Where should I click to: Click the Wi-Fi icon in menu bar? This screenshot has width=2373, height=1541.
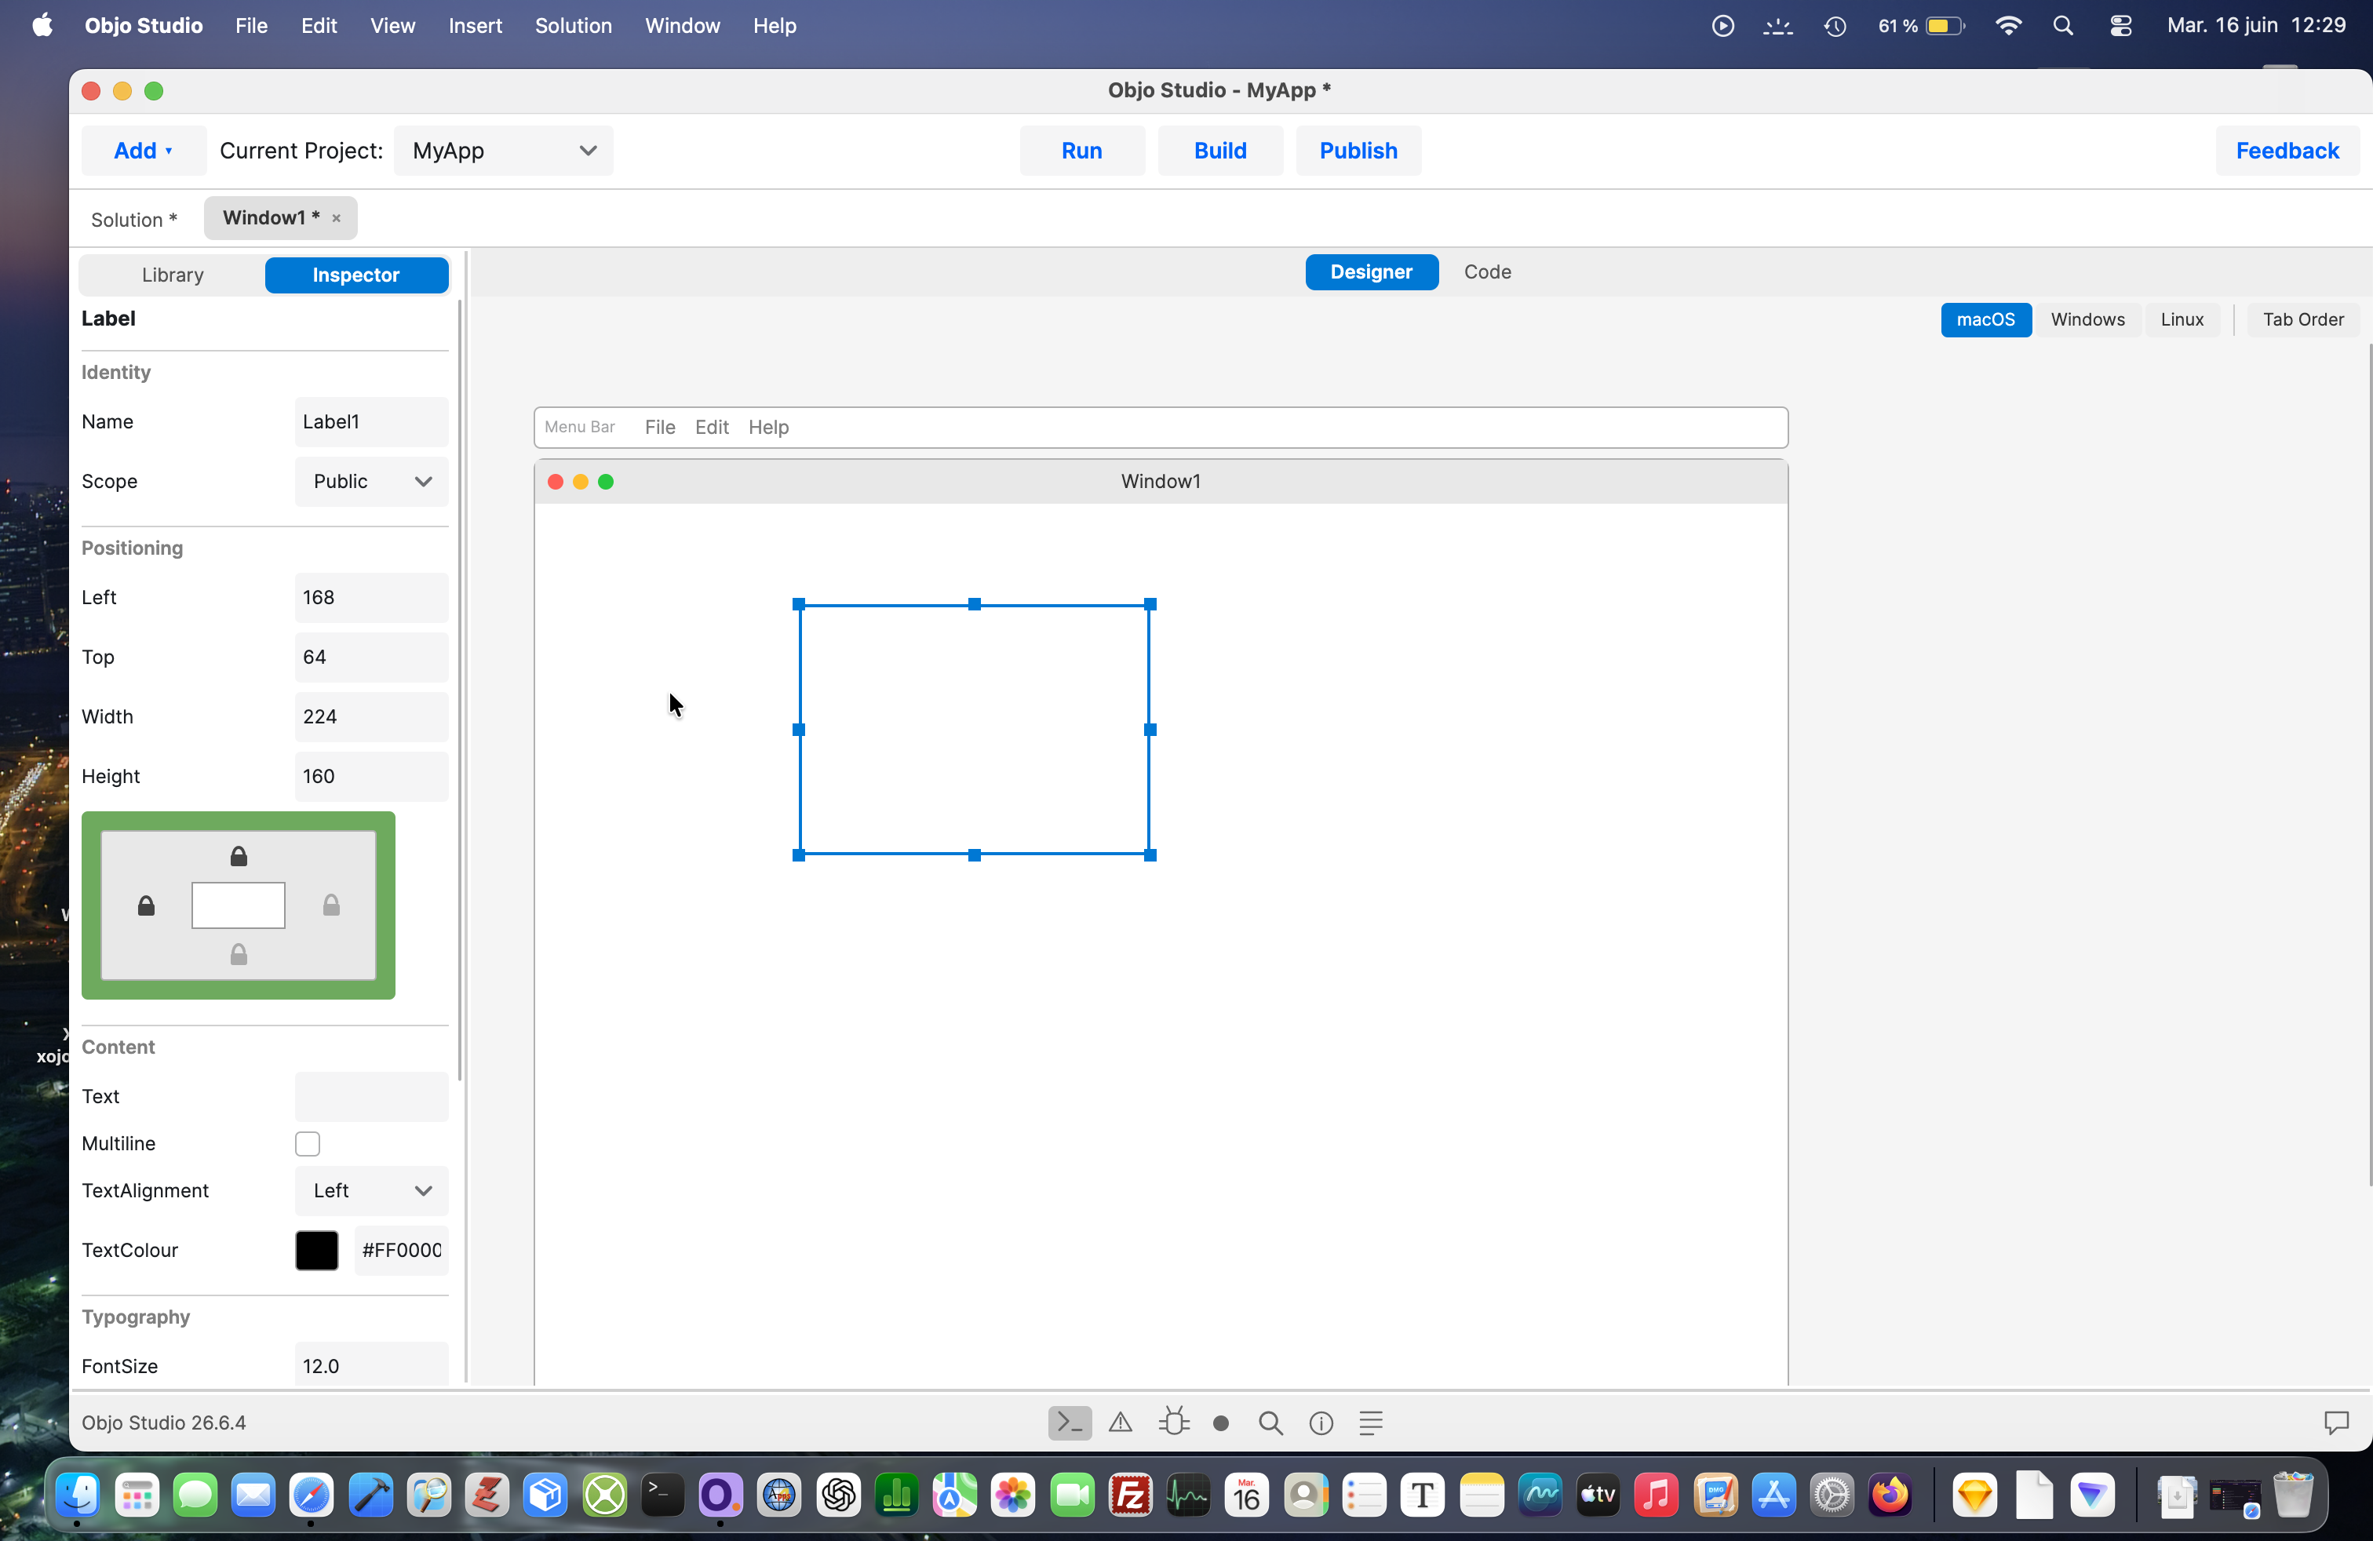point(2008,26)
